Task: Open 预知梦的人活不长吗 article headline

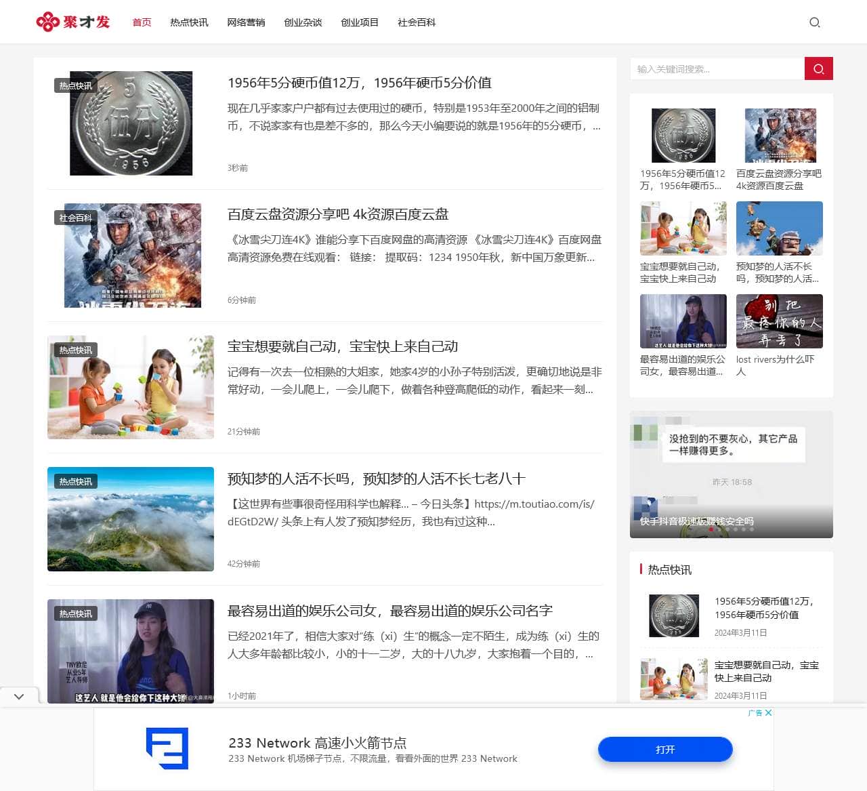Action: (376, 479)
